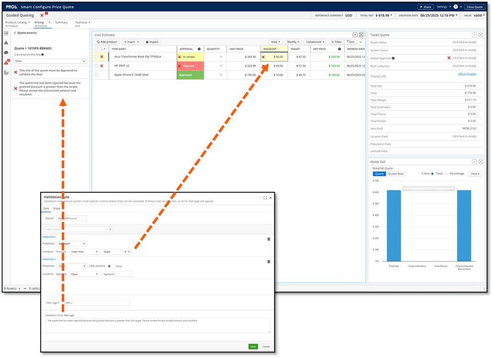Toggle the Case sensitive switch
This screenshot has height=358, width=493.
[110, 266]
